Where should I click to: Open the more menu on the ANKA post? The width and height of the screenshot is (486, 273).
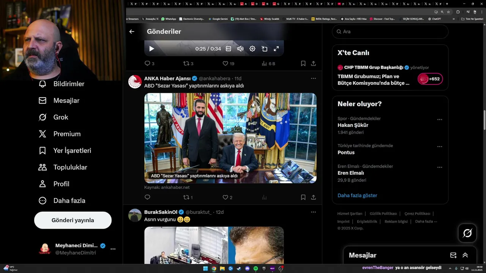pyautogui.click(x=313, y=78)
